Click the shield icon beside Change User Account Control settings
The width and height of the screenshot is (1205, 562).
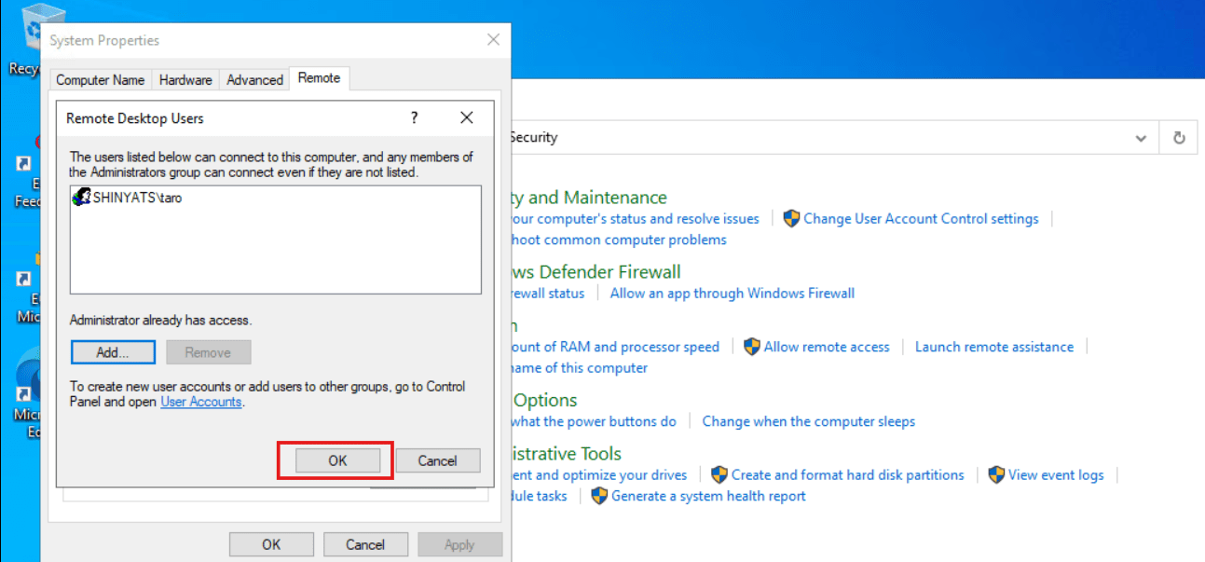[792, 219]
